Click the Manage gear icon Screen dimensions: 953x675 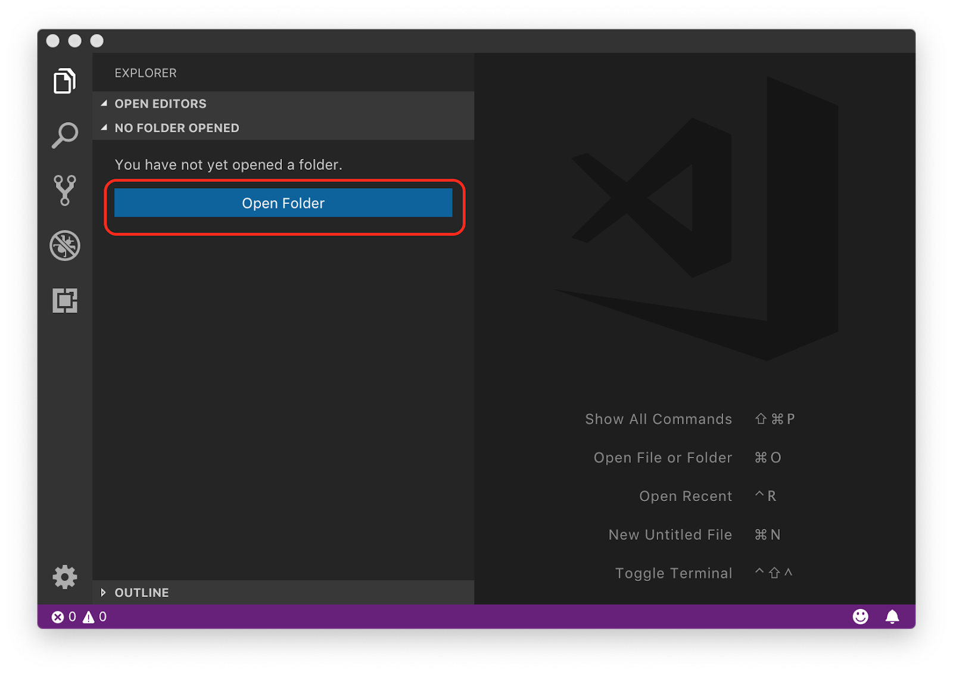pos(64,577)
